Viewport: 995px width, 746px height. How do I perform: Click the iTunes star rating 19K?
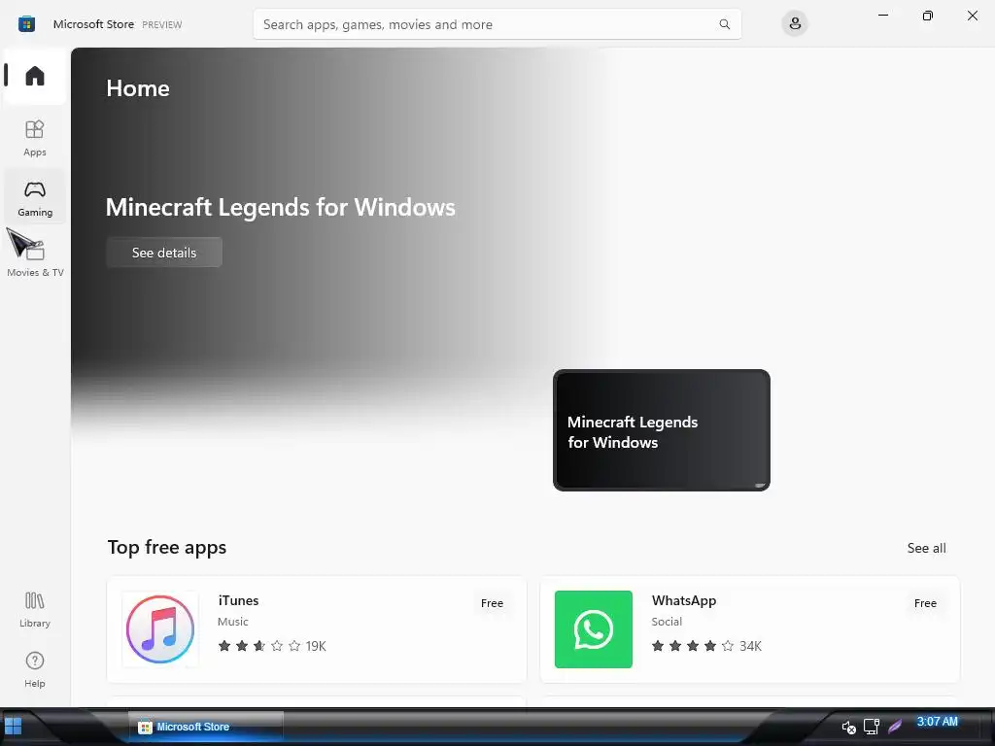point(272,646)
